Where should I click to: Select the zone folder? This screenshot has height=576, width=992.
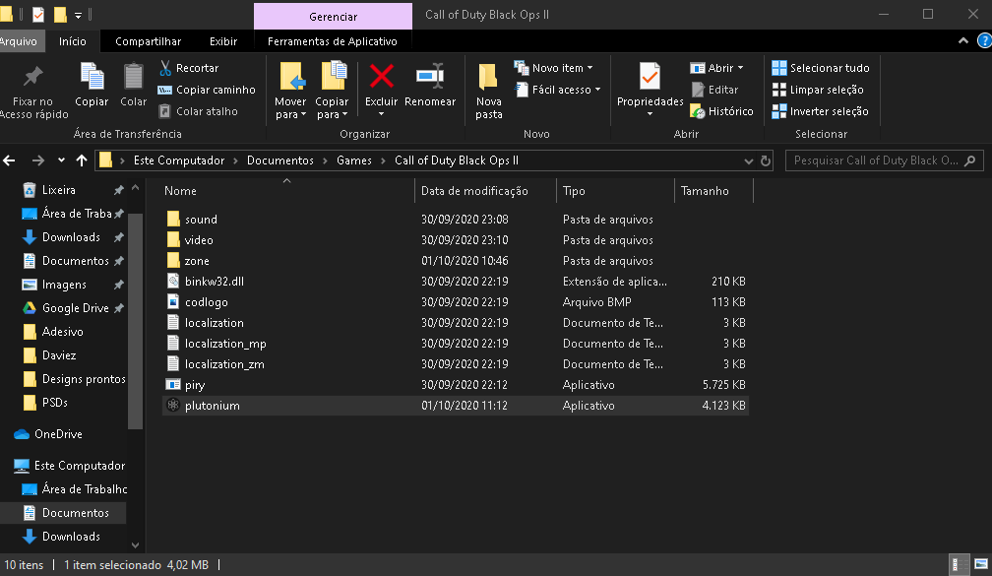point(456,261)
